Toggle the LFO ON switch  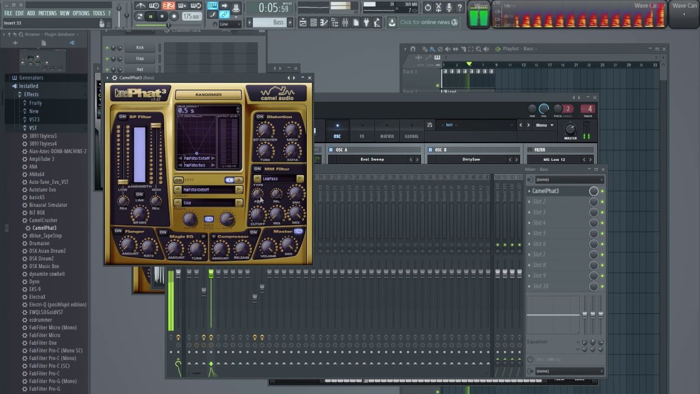point(178,180)
